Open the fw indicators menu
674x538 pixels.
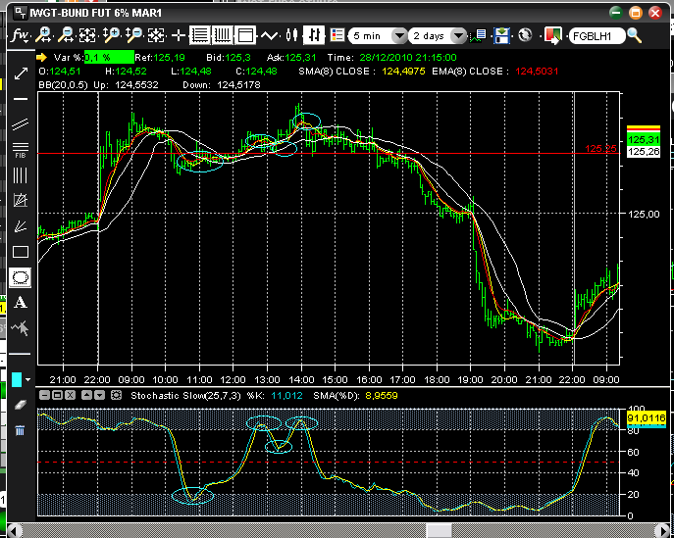20,35
